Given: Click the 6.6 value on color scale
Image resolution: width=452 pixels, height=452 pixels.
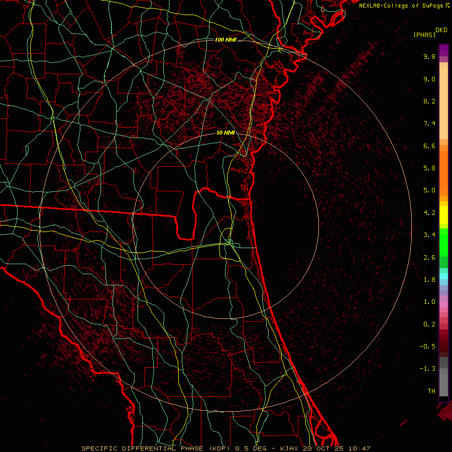Looking at the screenshot, I should point(429,146).
